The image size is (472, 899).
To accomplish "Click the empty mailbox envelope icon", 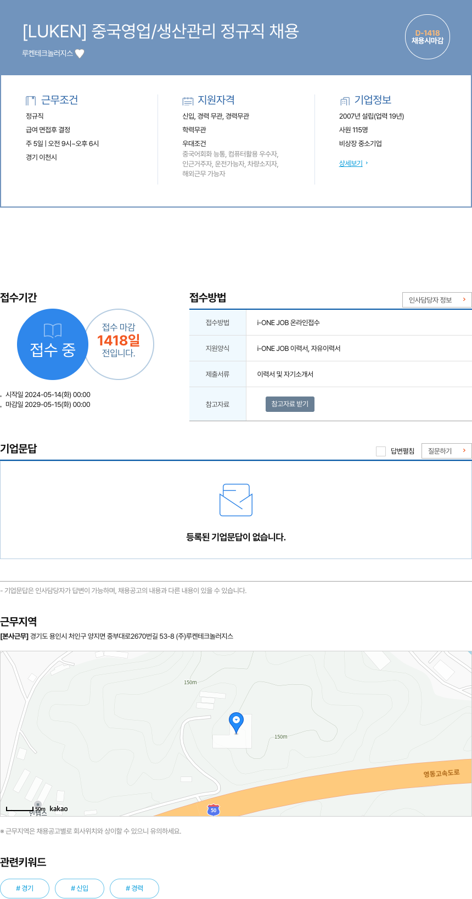I will point(236,500).
